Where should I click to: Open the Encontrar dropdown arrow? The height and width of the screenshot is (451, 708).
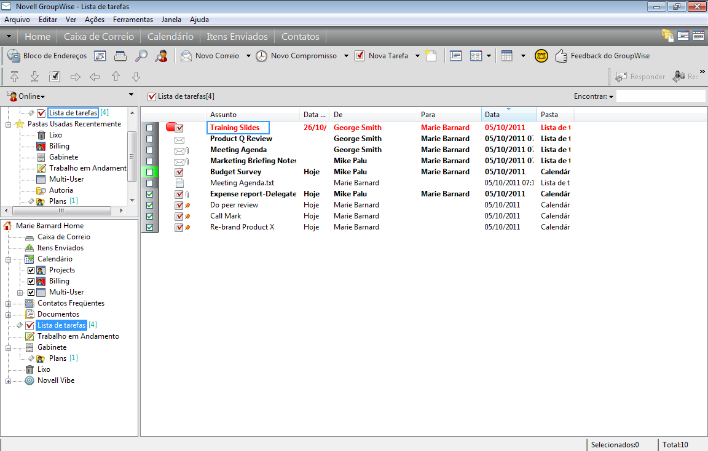tap(612, 96)
